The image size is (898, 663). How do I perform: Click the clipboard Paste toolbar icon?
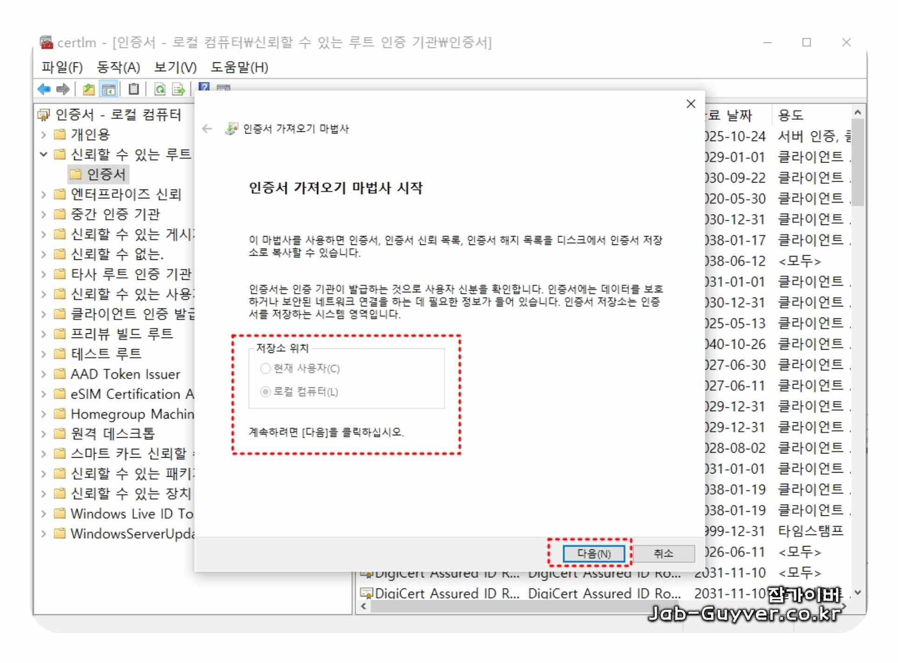(134, 89)
